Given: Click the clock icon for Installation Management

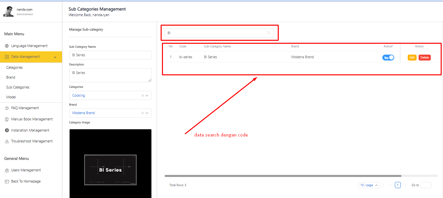Looking at the screenshot, I should tap(7, 131).
